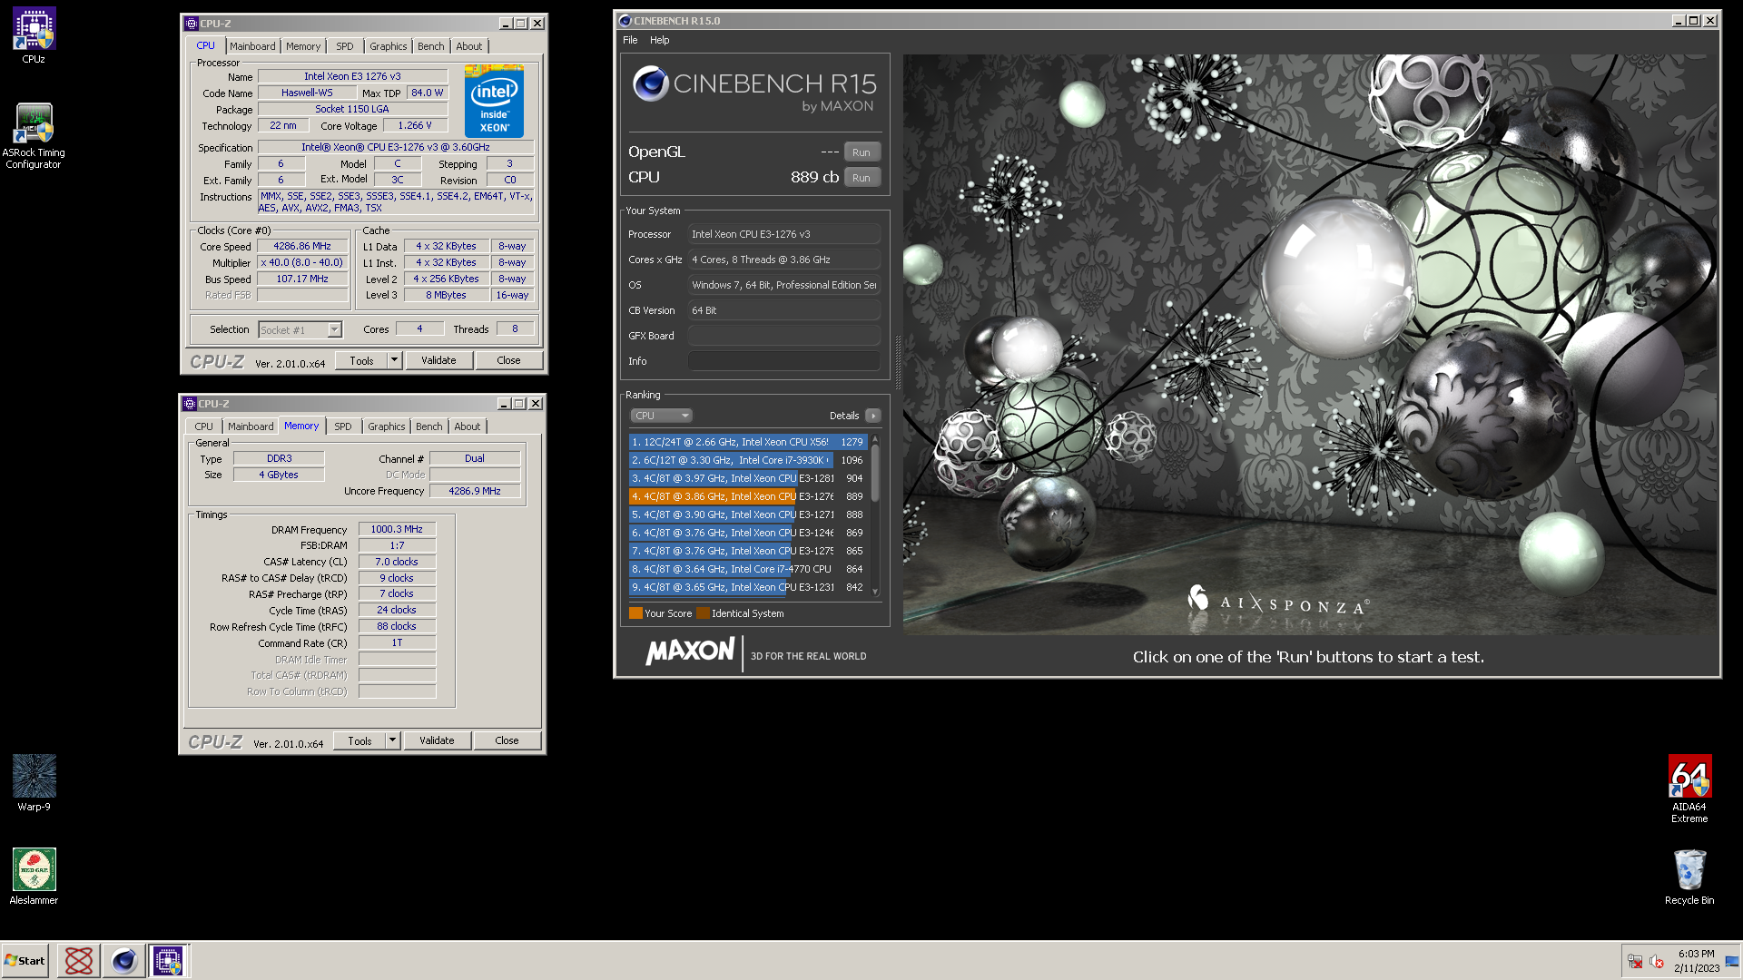Open Tools dropdown arrow in top CPU-Z
Screen dimensions: 1743x980
pos(395,360)
